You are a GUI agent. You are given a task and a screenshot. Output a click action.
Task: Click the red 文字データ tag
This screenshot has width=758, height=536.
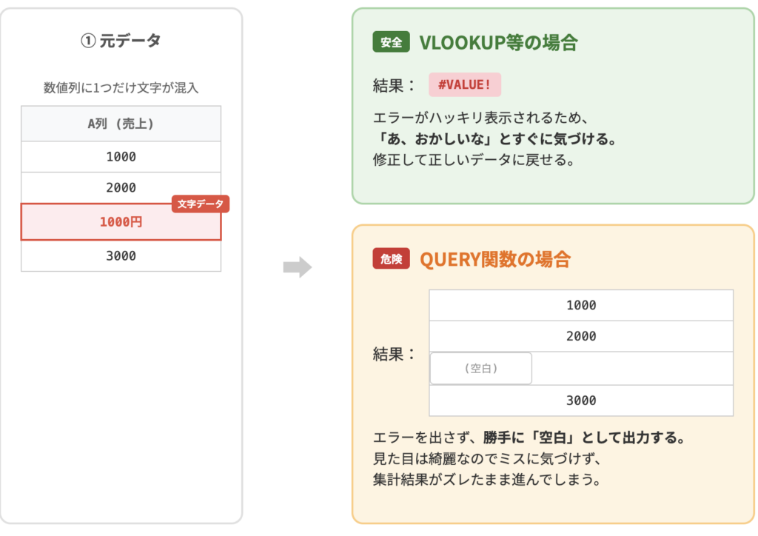201,204
